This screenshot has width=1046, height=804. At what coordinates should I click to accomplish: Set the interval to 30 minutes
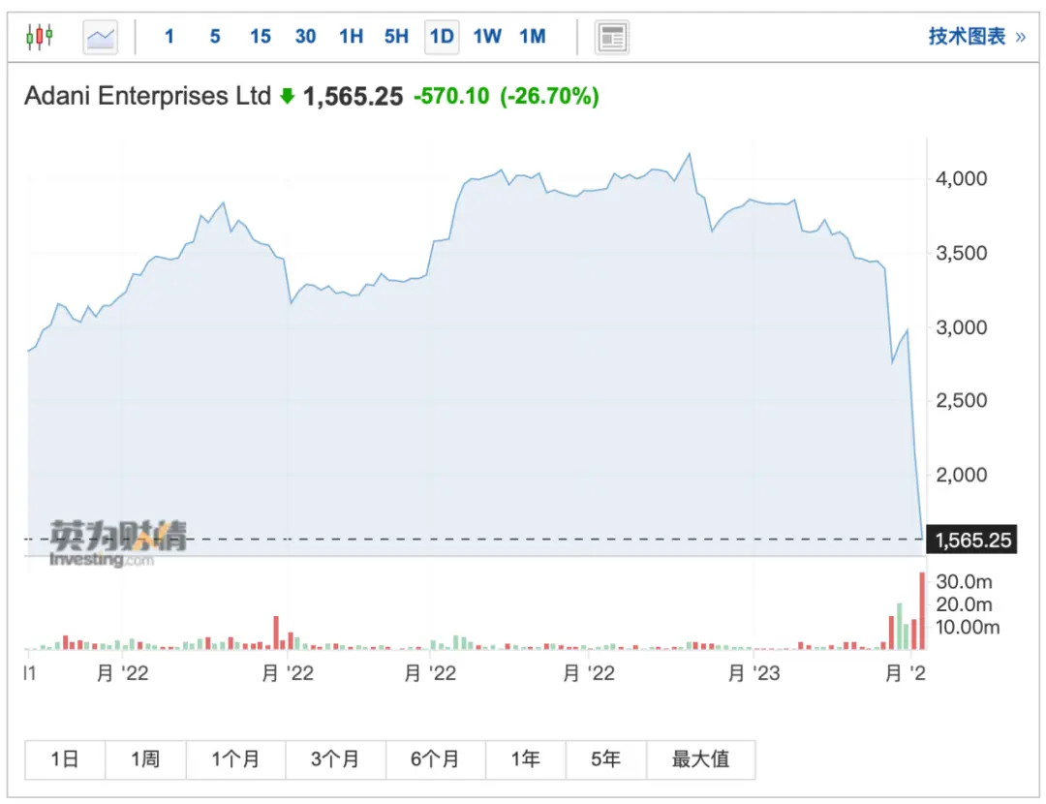coord(305,36)
